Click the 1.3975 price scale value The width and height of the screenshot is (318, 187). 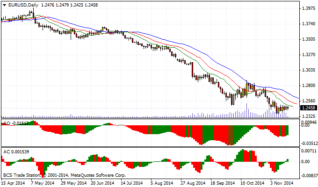309,8
